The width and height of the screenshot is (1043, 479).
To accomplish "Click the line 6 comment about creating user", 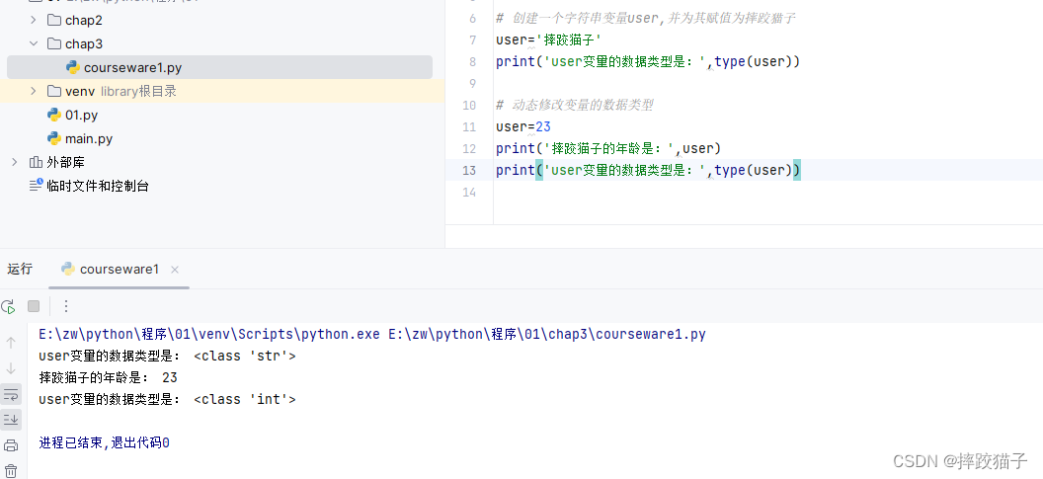I will pyautogui.click(x=645, y=19).
